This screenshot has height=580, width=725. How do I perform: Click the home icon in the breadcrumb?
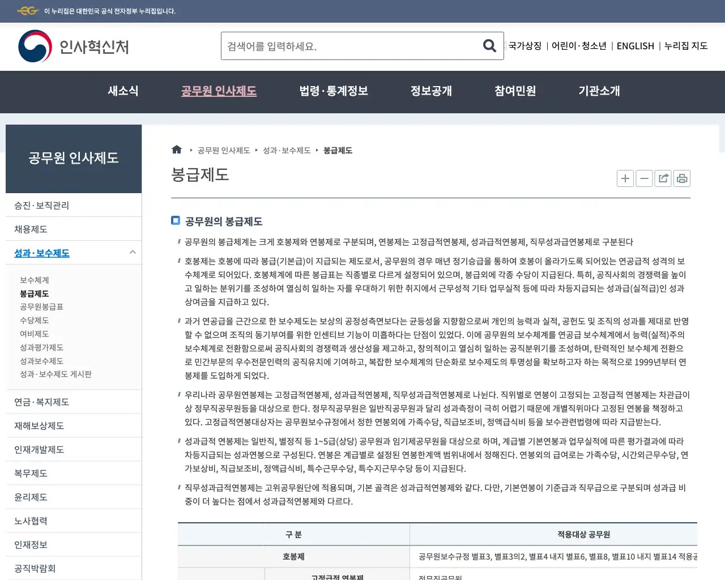click(177, 150)
